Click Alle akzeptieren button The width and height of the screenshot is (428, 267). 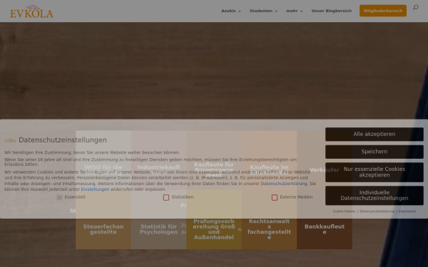[374, 134]
